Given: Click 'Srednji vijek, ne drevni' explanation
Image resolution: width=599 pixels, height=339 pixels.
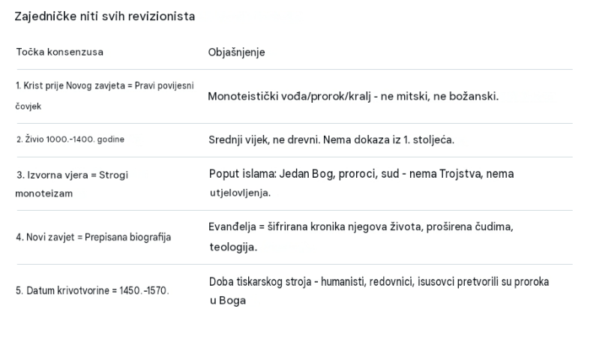Looking at the screenshot, I should click(264, 140).
